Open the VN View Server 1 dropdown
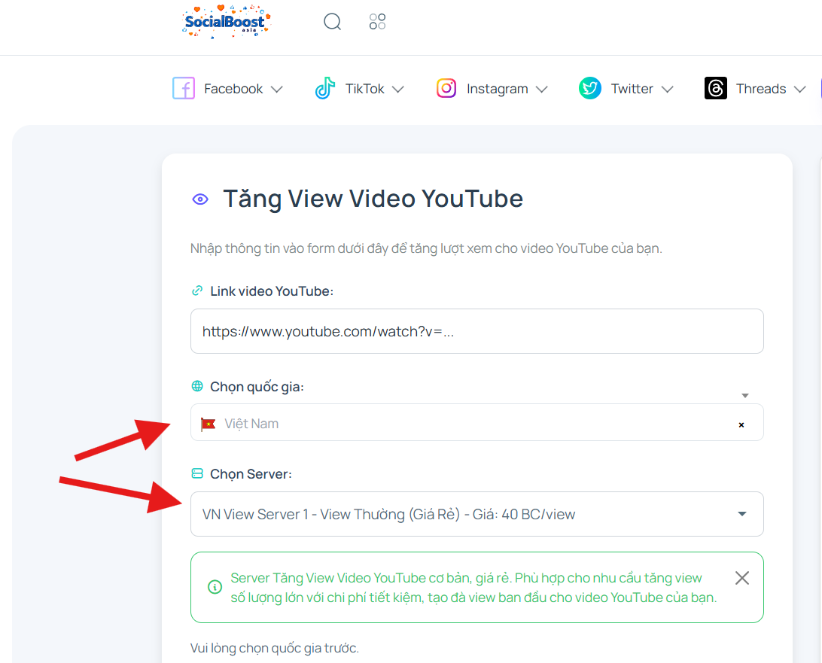Image resolution: width=822 pixels, height=663 pixels. pyautogui.click(x=477, y=514)
